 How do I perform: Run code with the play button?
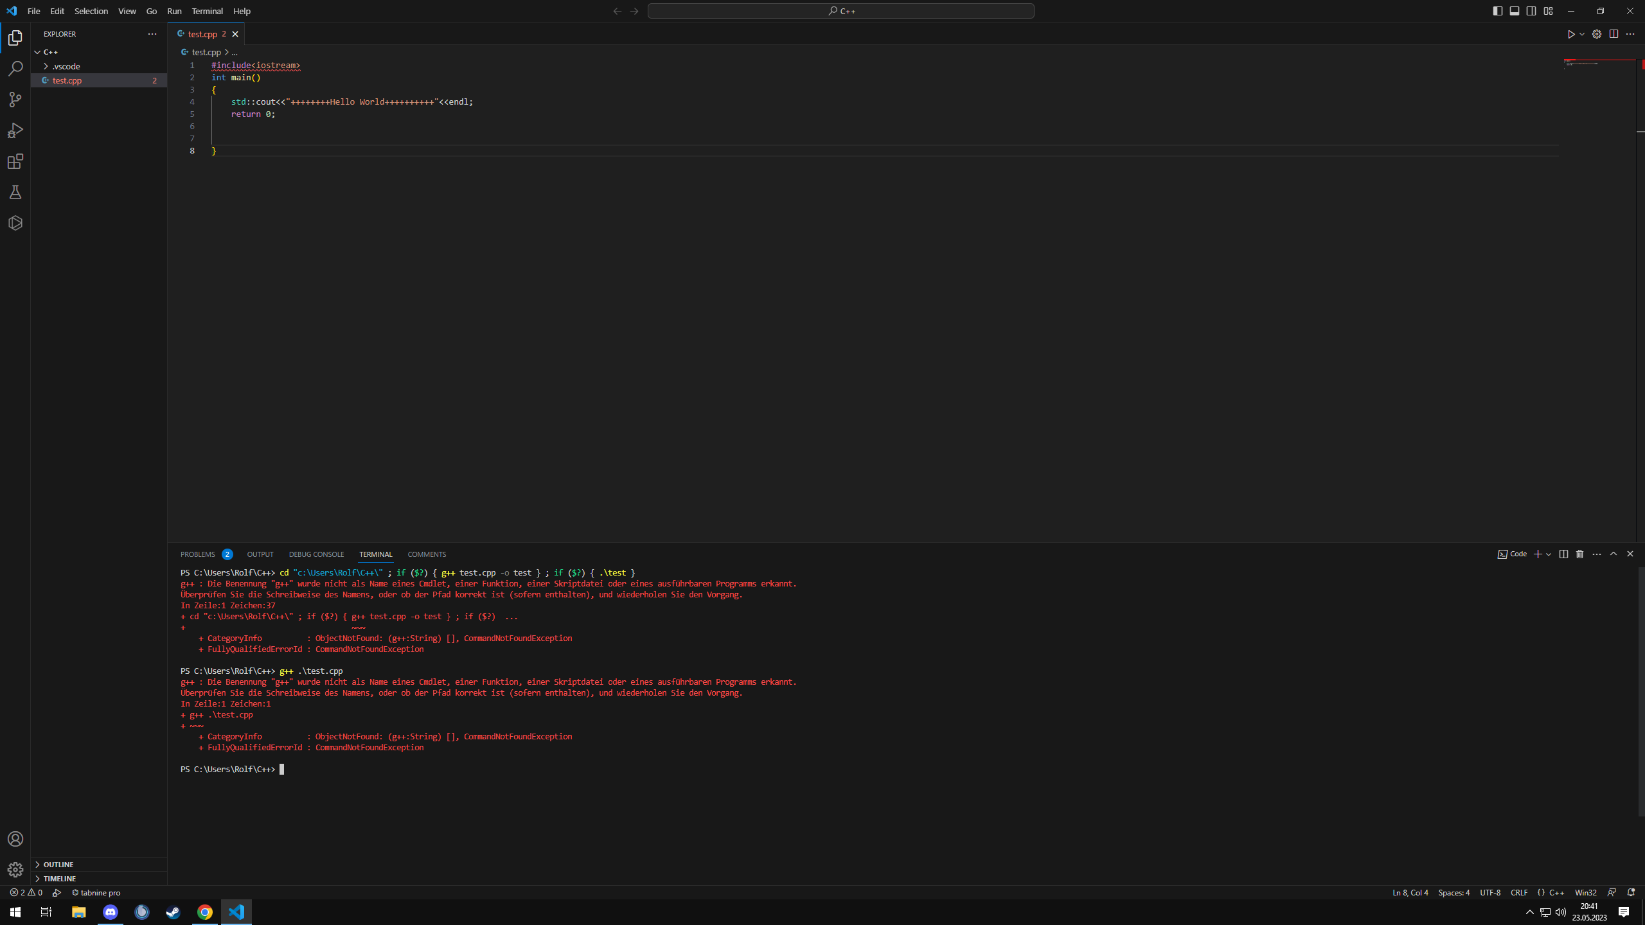click(x=1570, y=34)
